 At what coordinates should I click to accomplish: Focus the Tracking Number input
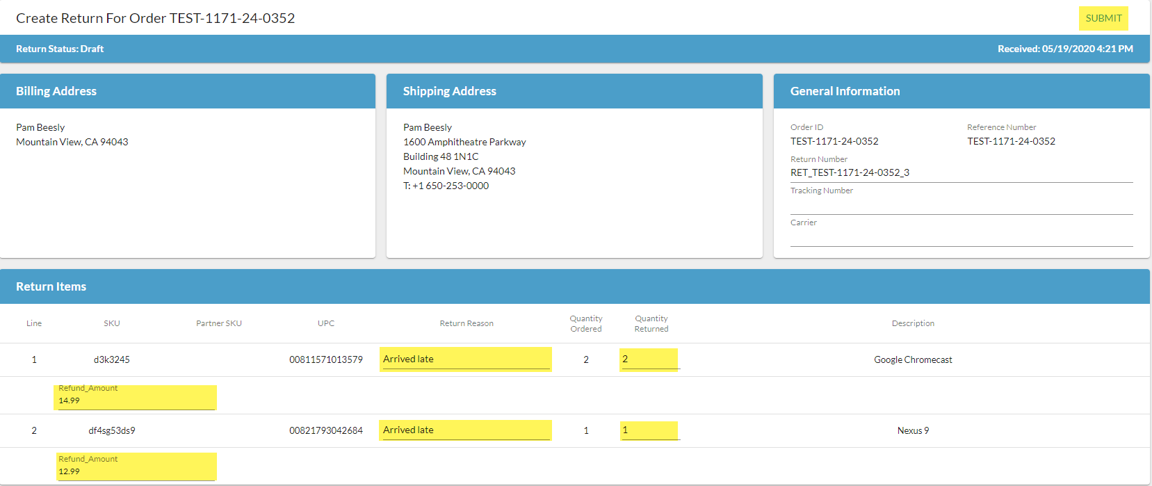(961, 204)
